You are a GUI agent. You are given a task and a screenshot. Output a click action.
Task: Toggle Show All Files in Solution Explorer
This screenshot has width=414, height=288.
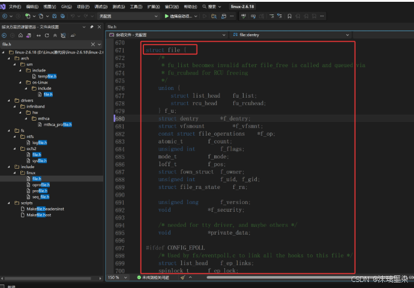(63, 35)
